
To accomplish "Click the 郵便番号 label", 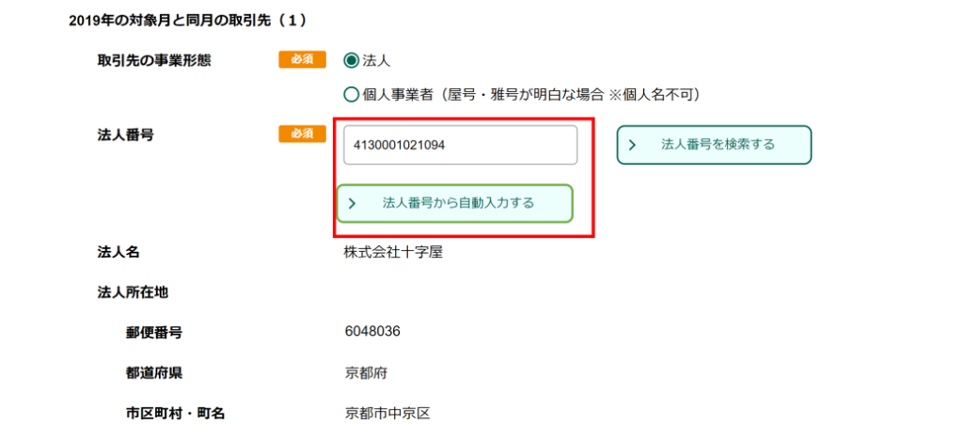I will (x=153, y=333).
